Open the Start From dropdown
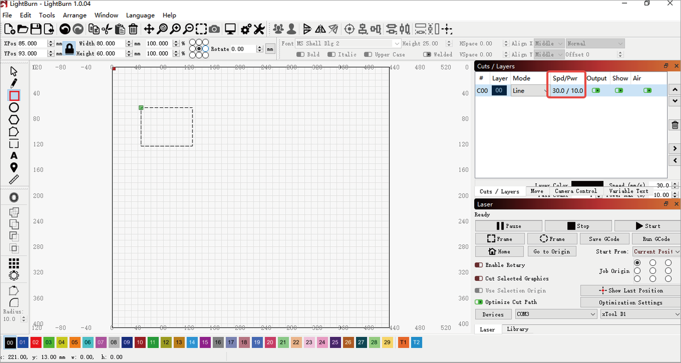The height and width of the screenshot is (363, 681). pyautogui.click(x=656, y=251)
